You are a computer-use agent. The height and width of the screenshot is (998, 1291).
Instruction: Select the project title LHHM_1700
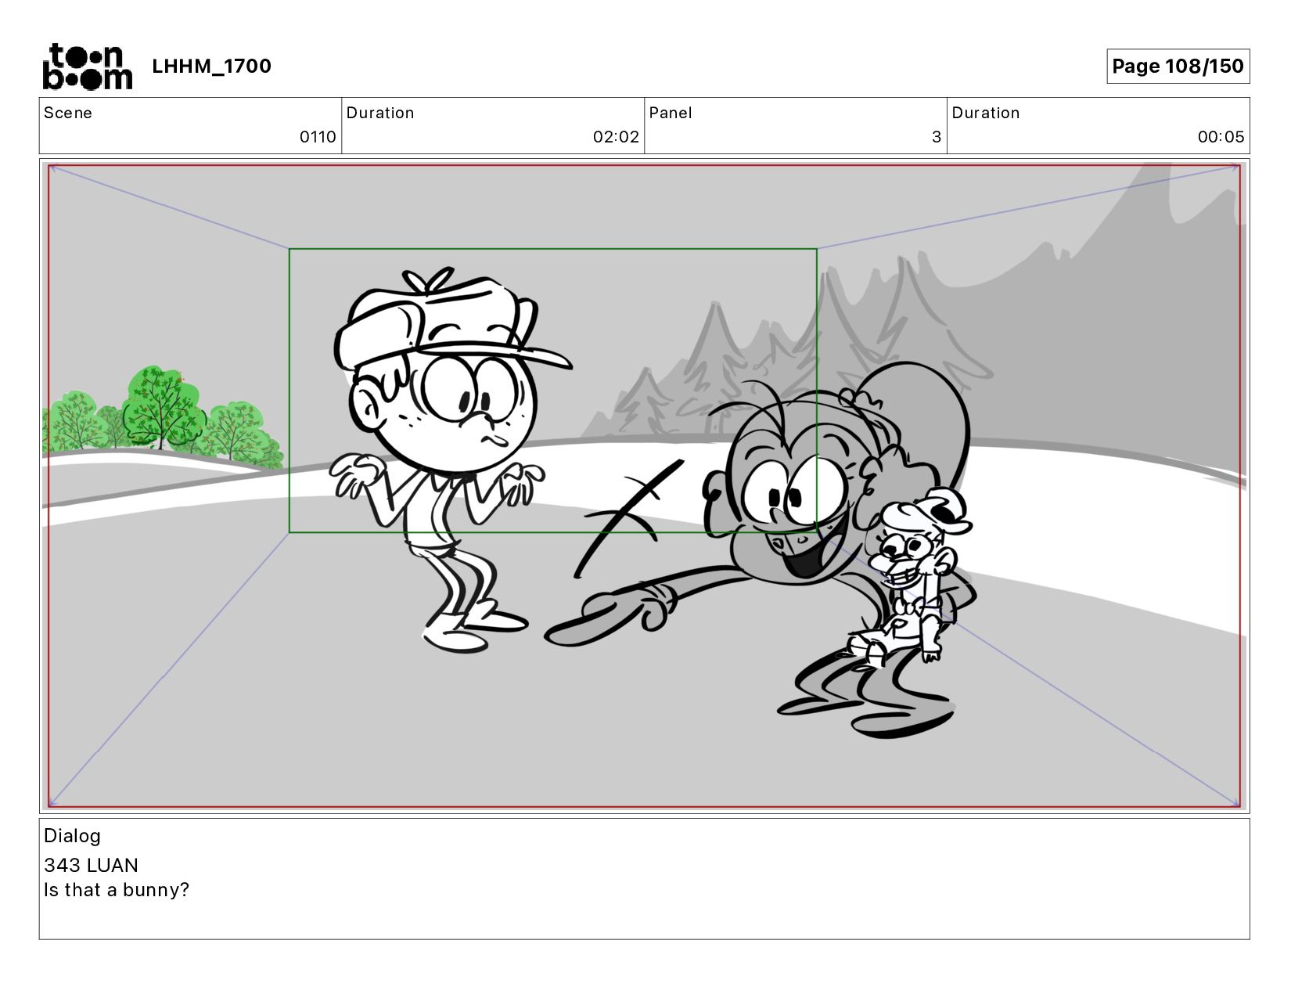[x=211, y=67]
